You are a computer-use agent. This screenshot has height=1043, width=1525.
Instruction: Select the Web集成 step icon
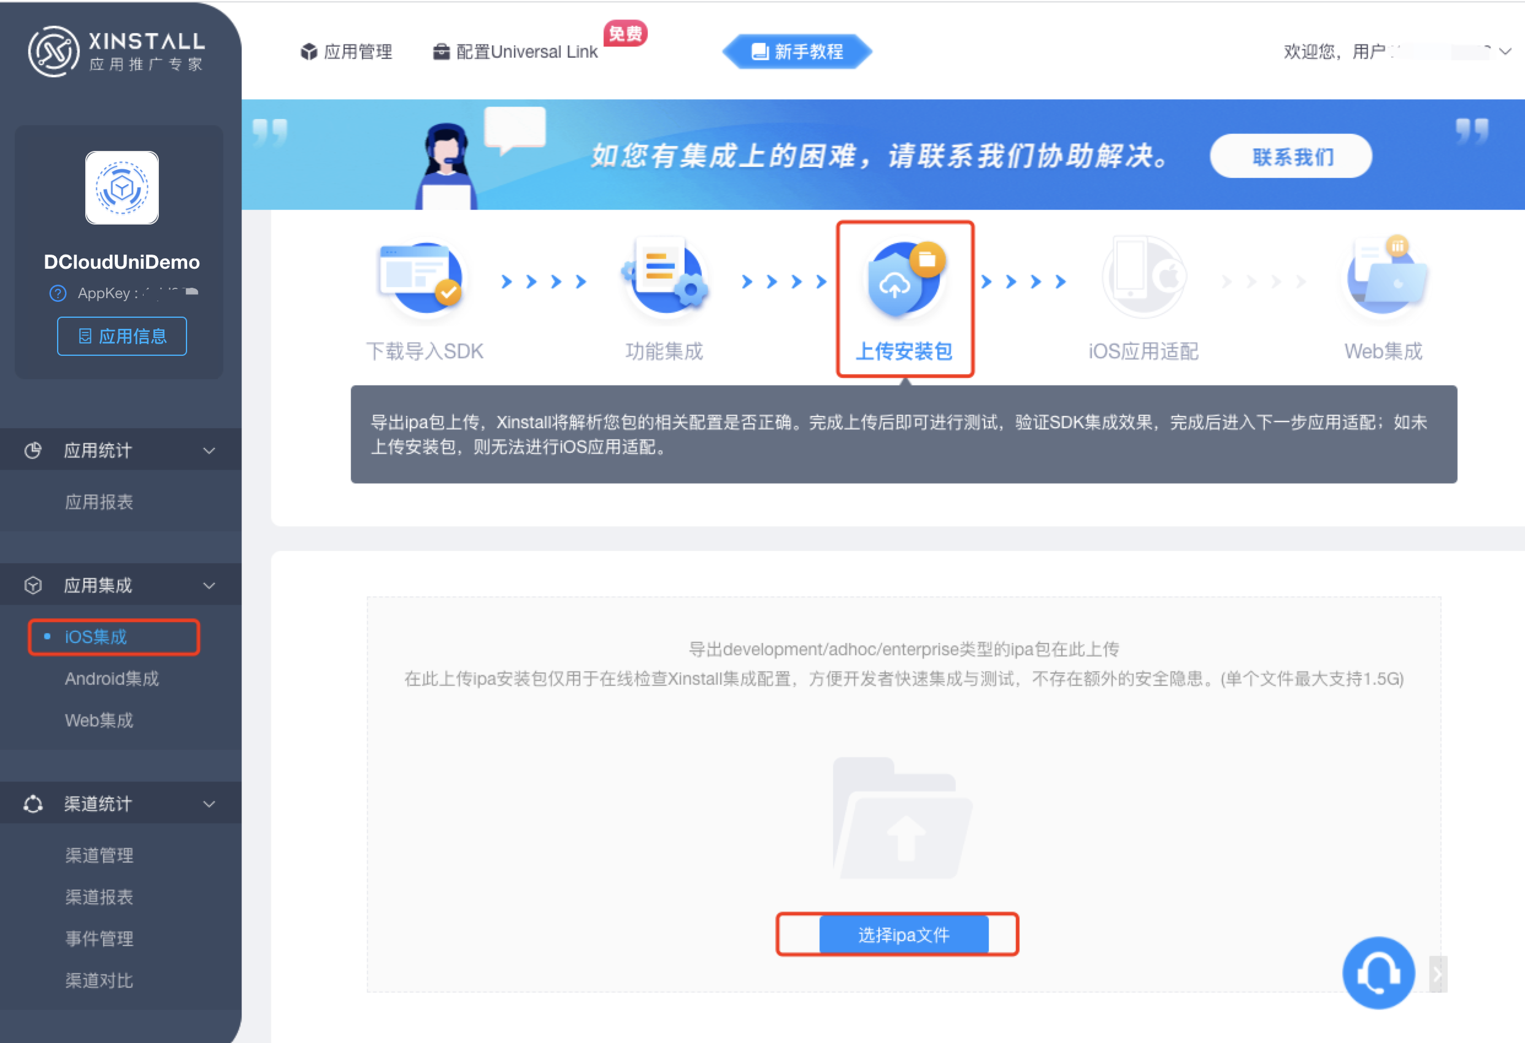click(x=1385, y=279)
